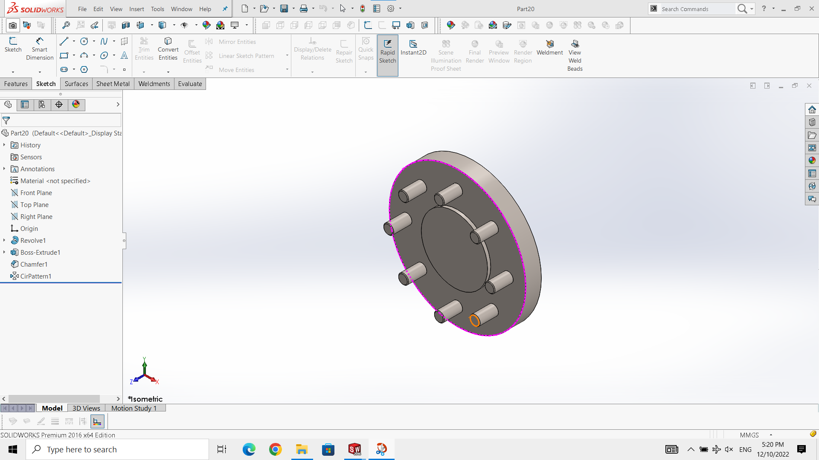Switch to the Evaluate tab
The image size is (819, 460).
190,84
